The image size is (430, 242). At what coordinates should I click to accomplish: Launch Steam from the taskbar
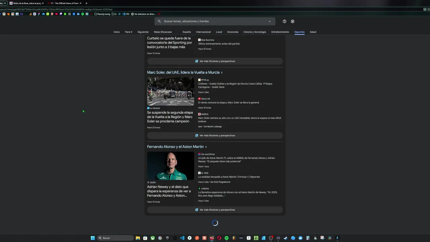(x=286, y=238)
